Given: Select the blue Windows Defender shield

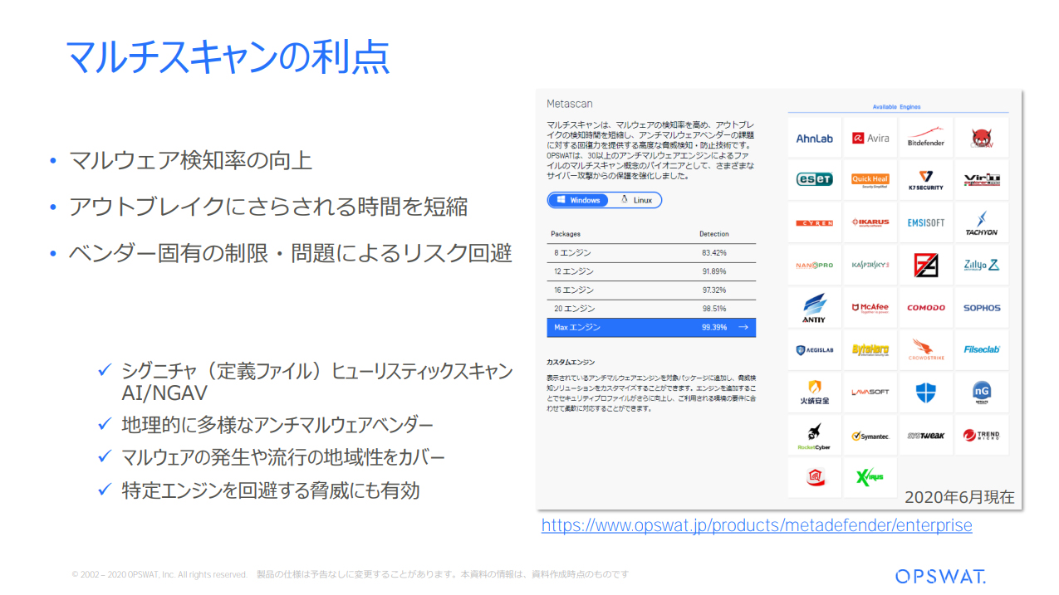Looking at the screenshot, I should pos(925,393).
